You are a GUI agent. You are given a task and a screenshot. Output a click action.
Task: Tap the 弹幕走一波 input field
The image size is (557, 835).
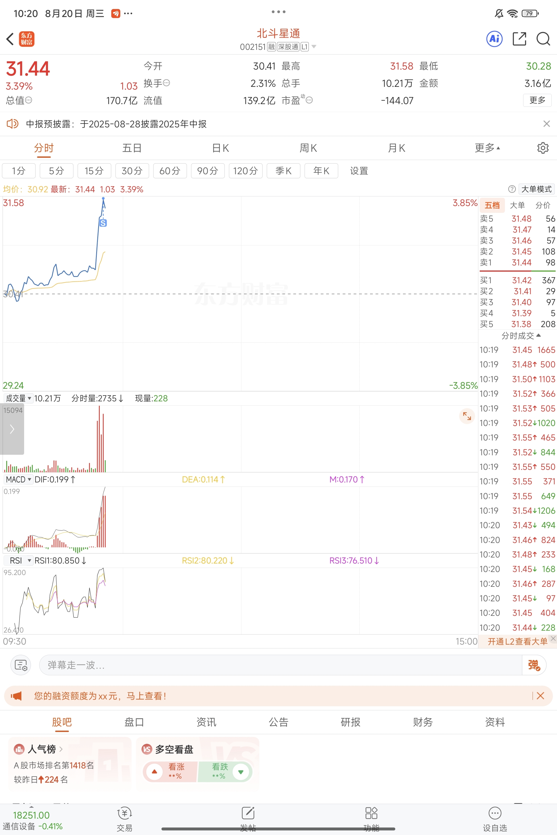(280, 665)
